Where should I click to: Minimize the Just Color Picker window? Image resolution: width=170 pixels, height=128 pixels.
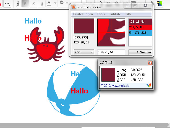[128, 6]
